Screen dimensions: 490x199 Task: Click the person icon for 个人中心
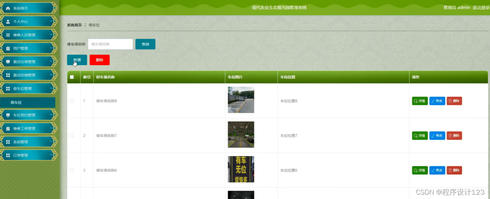coord(8,22)
